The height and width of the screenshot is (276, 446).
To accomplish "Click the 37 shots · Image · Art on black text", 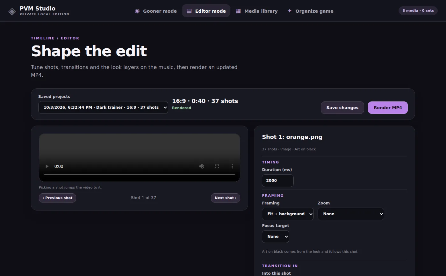I will tap(289, 149).
